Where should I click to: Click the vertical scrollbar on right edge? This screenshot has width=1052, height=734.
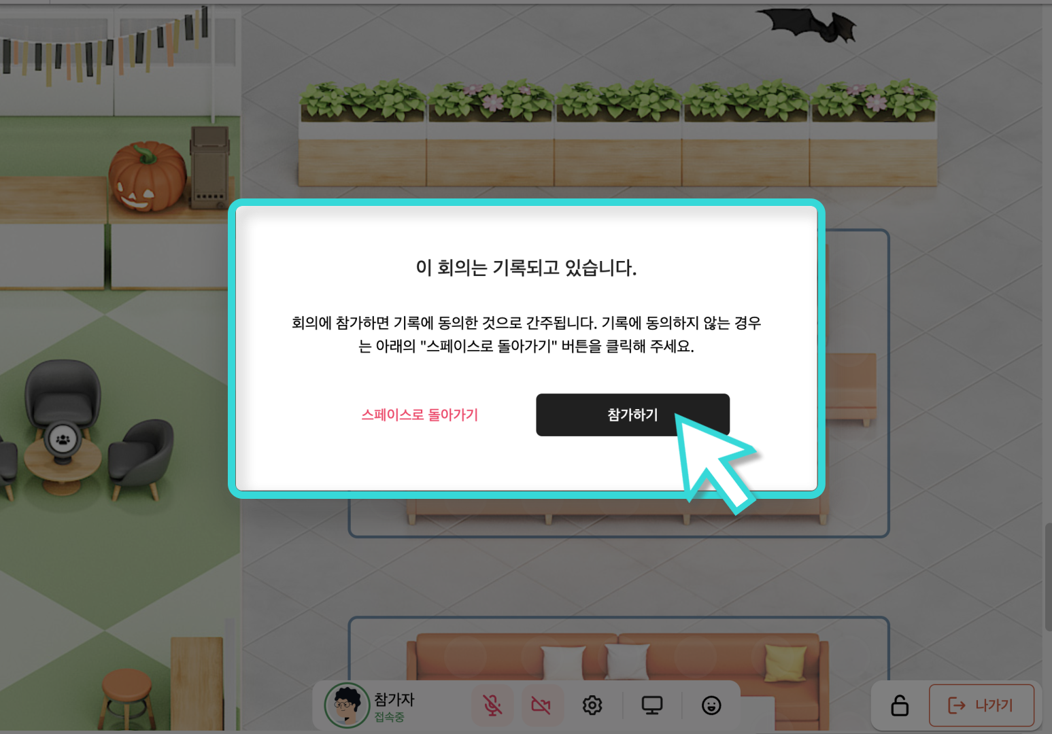pos(1048,576)
